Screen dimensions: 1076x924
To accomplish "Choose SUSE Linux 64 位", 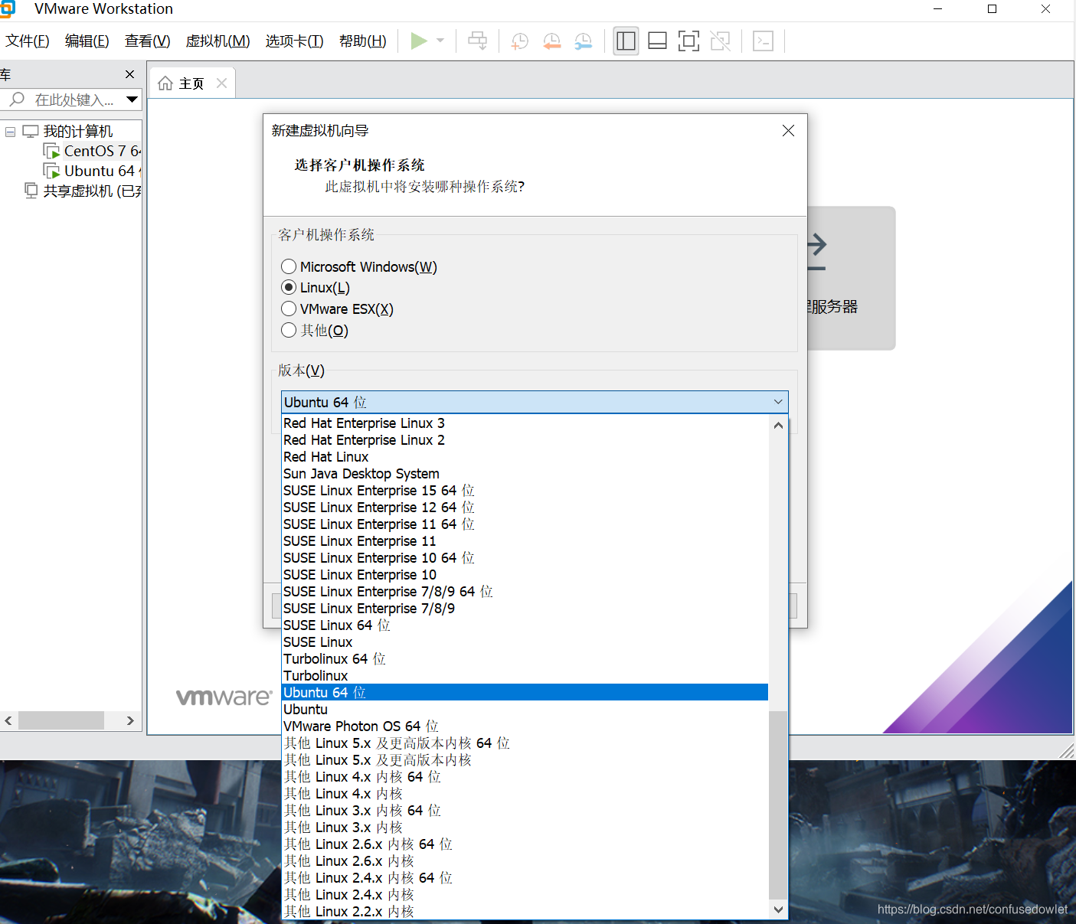I will click(525, 625).
